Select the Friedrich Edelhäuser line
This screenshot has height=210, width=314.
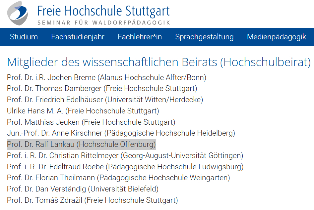coord(105,100)
